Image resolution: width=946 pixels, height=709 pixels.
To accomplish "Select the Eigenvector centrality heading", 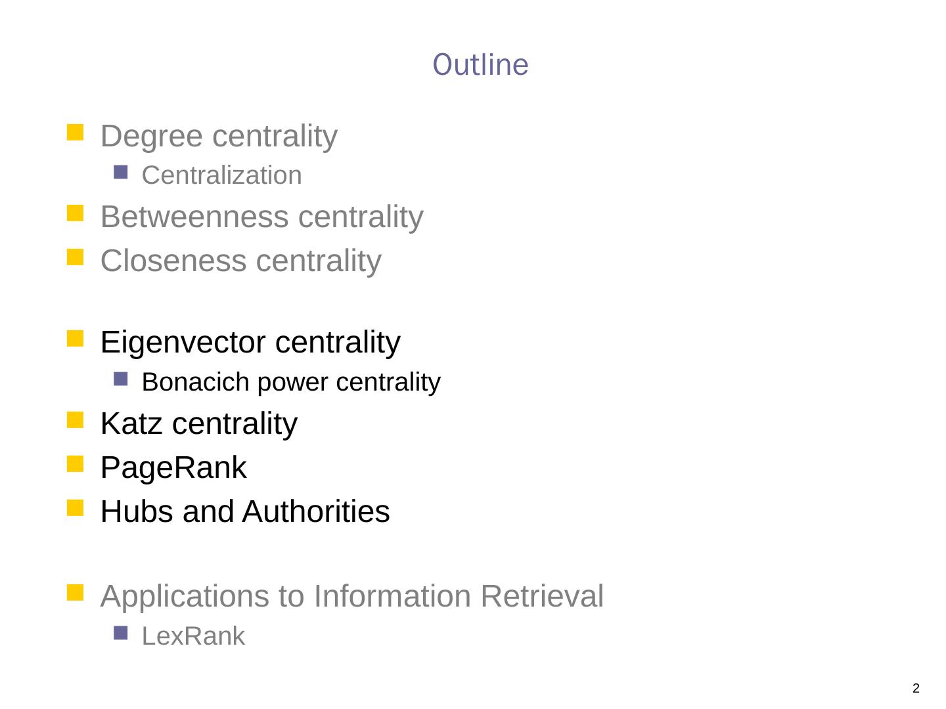I will tap(250, 343).
